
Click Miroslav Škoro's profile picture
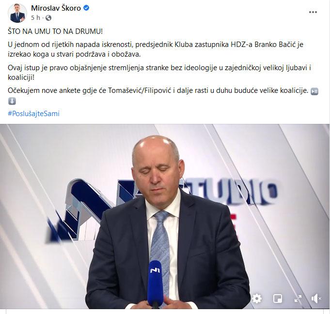(x=17, y=13)
